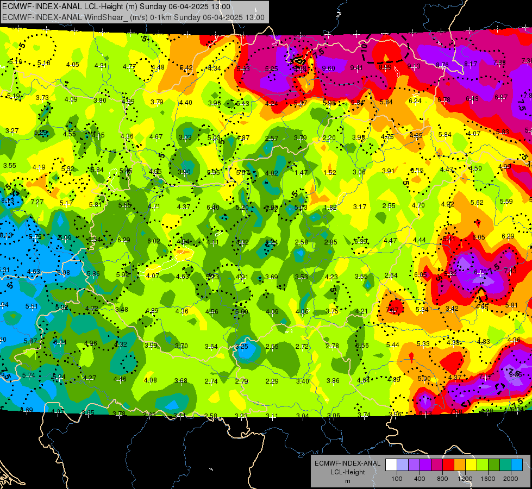The image size is (532, 489).
Task: Click wind shear value 2.29
Action: (272, 381)
